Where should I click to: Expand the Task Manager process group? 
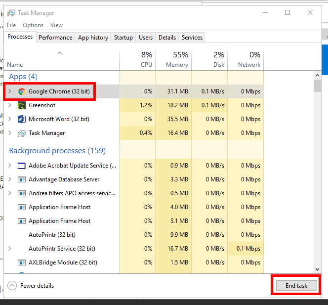[9, 132]
